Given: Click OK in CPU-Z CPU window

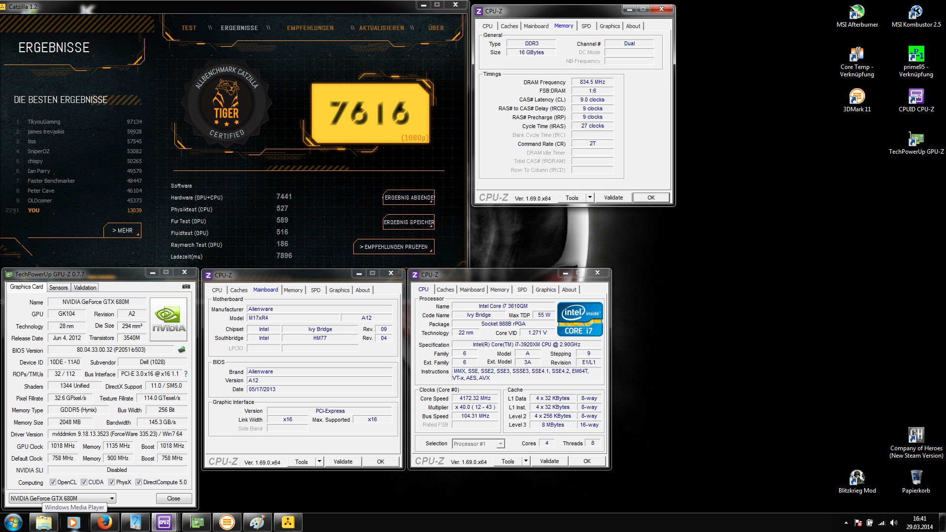Looking at the screenshot, I should [587, 462].
